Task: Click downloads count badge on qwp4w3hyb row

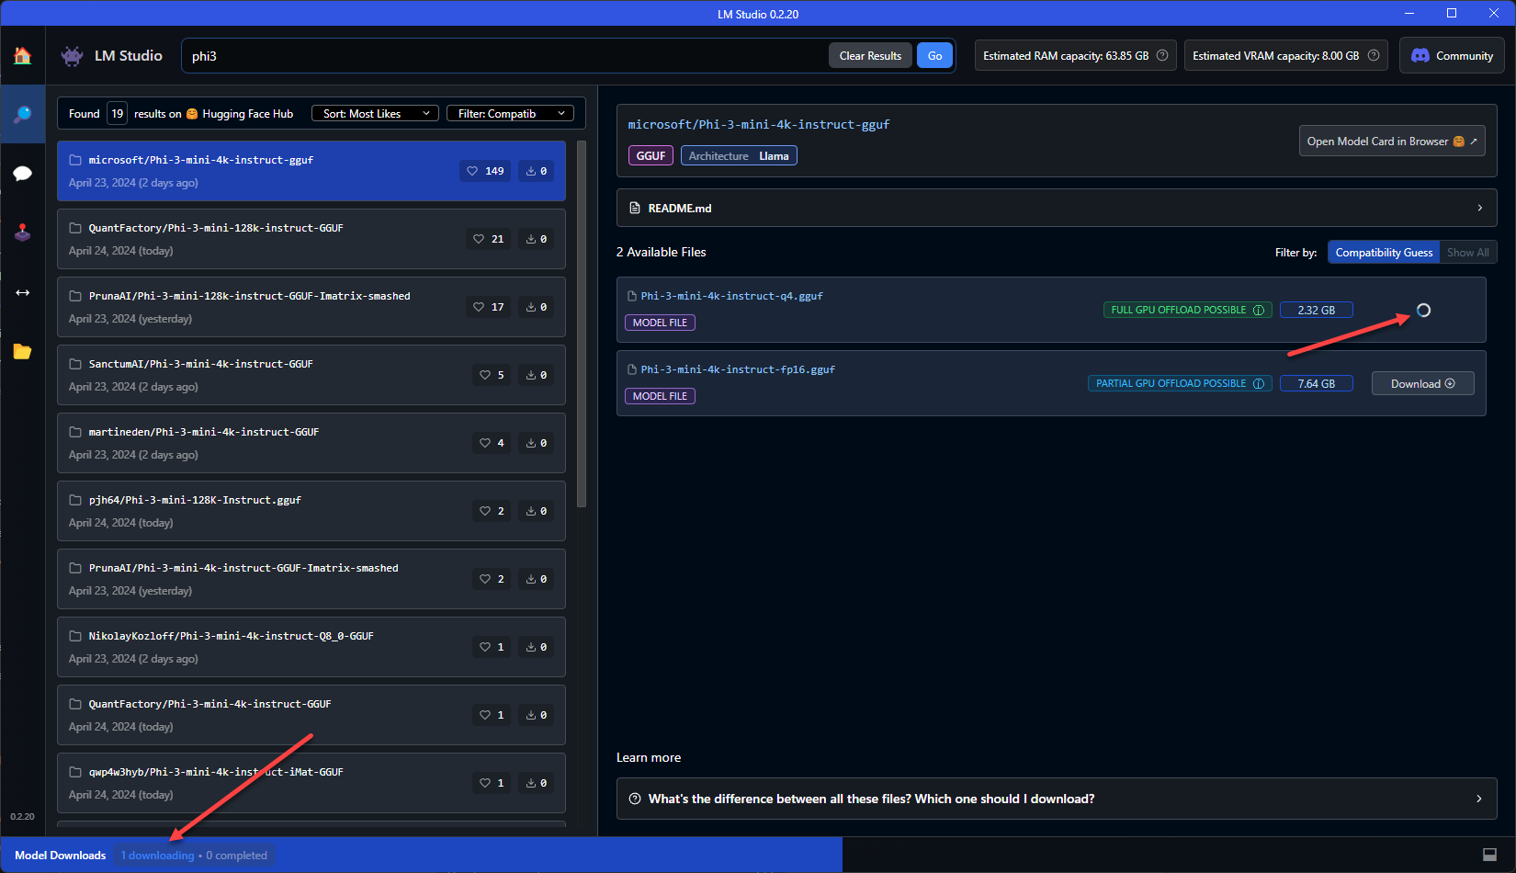Action: coord(536,783)
